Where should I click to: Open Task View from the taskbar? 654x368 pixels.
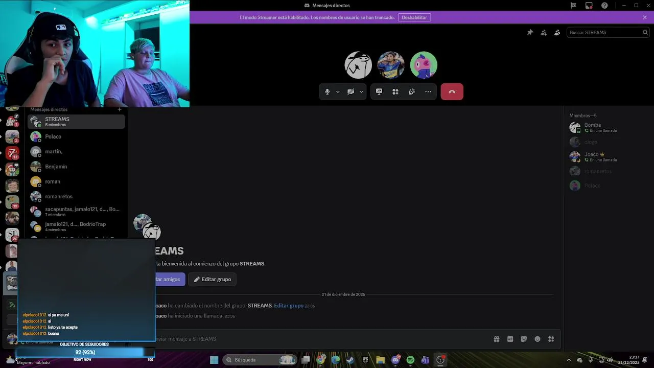pyautogui.click(x=306, y=360)
